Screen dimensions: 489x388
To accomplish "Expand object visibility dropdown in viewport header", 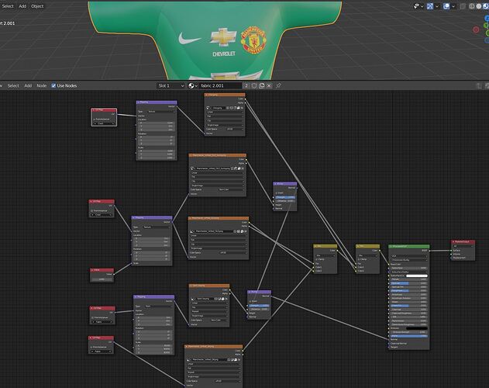I will click(x=418, y=6).
